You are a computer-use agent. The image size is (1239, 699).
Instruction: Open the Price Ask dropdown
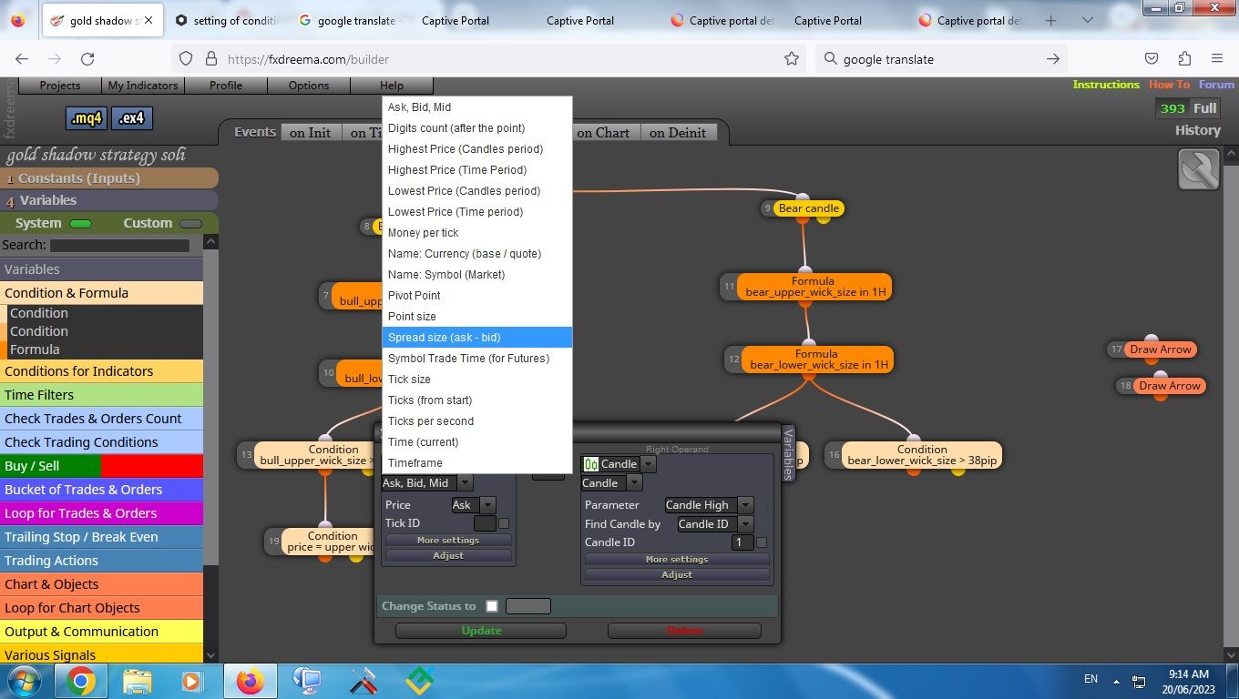pos(474,505)
